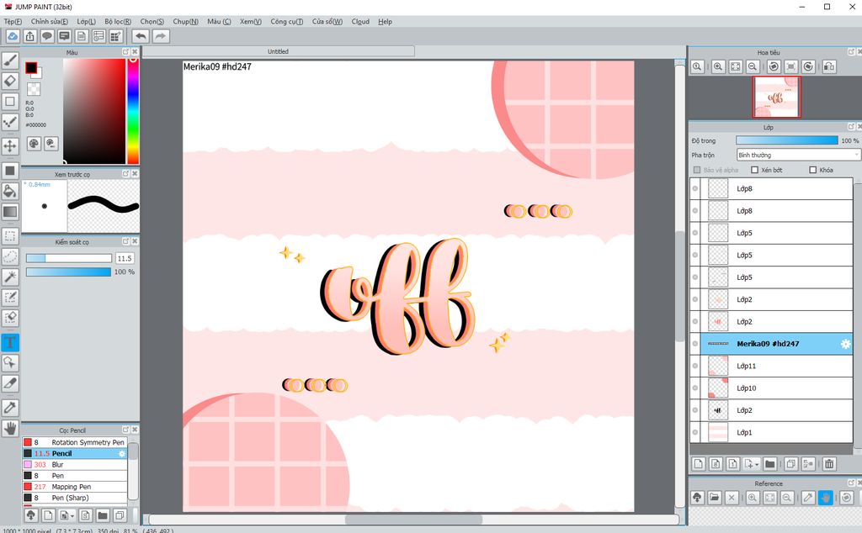Select the Lasso tool
This screenshot has width=862, height=533.
coord(10,256)
